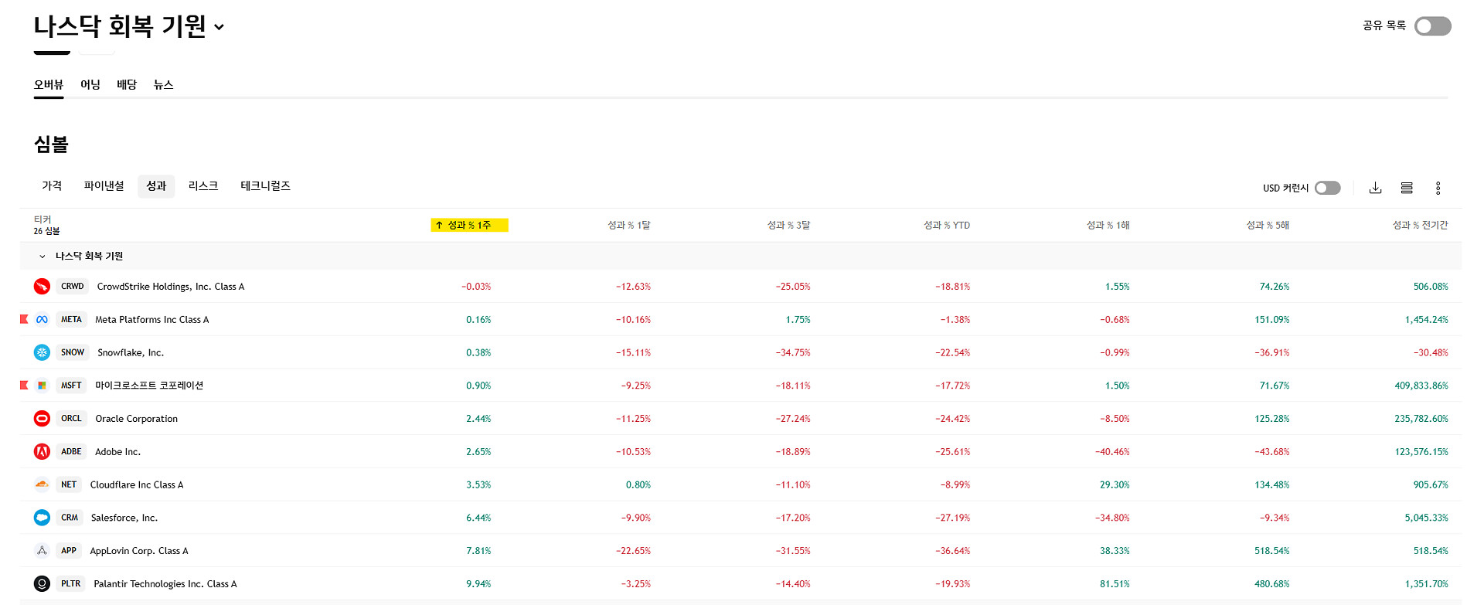
Task: Click the CrowdStrike red logo icon
Action: point(42,287)
